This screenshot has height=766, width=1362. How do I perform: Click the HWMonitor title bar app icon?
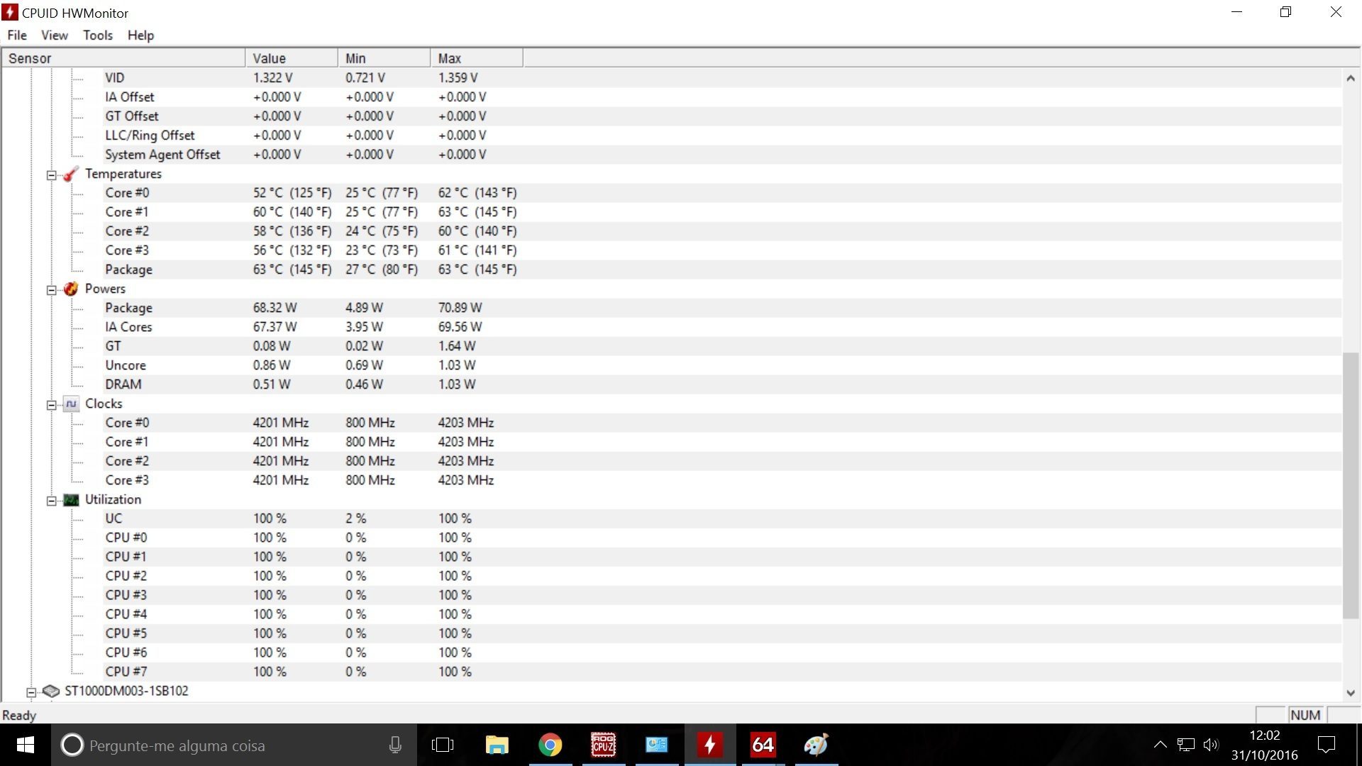[9, 13]
